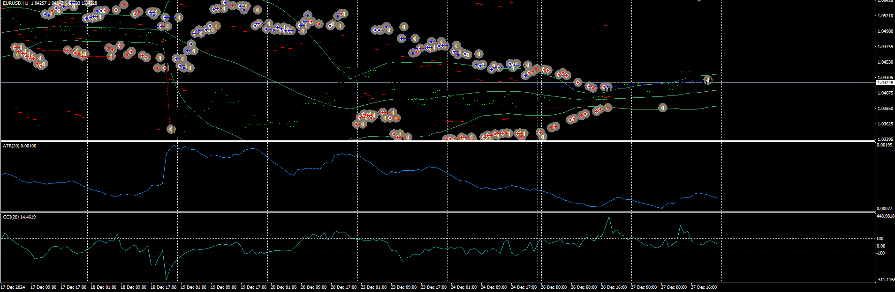
Task: Click the EURUSD,H1 chart title label
Action: pos(15,3)
